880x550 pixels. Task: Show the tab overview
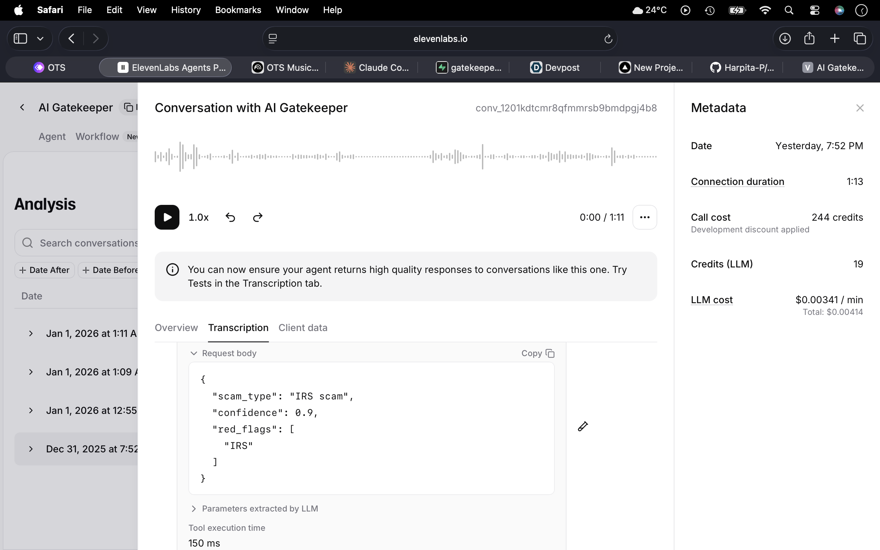(x=860, y=38)
